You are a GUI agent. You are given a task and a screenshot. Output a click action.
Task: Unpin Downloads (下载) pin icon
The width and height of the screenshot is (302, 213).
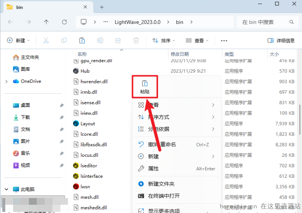tap(62, 117)
